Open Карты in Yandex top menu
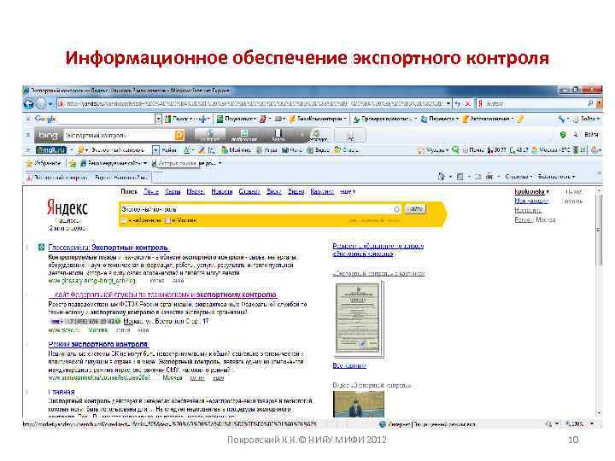Image resolution: width=615 pixels, height=461 pixels. pyautogui.click(x=173, y=192)
